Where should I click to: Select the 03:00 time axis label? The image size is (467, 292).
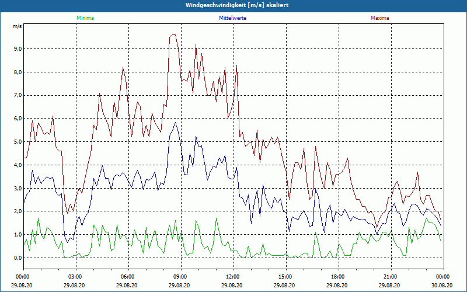[75, 277]
